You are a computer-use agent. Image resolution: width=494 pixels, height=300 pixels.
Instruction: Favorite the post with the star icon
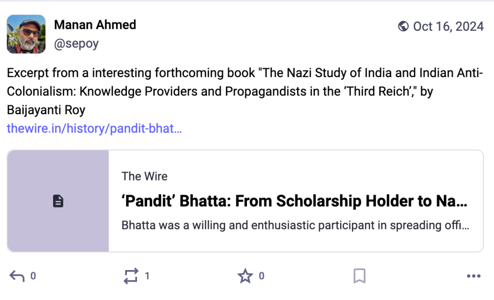[x=245, y=276]
